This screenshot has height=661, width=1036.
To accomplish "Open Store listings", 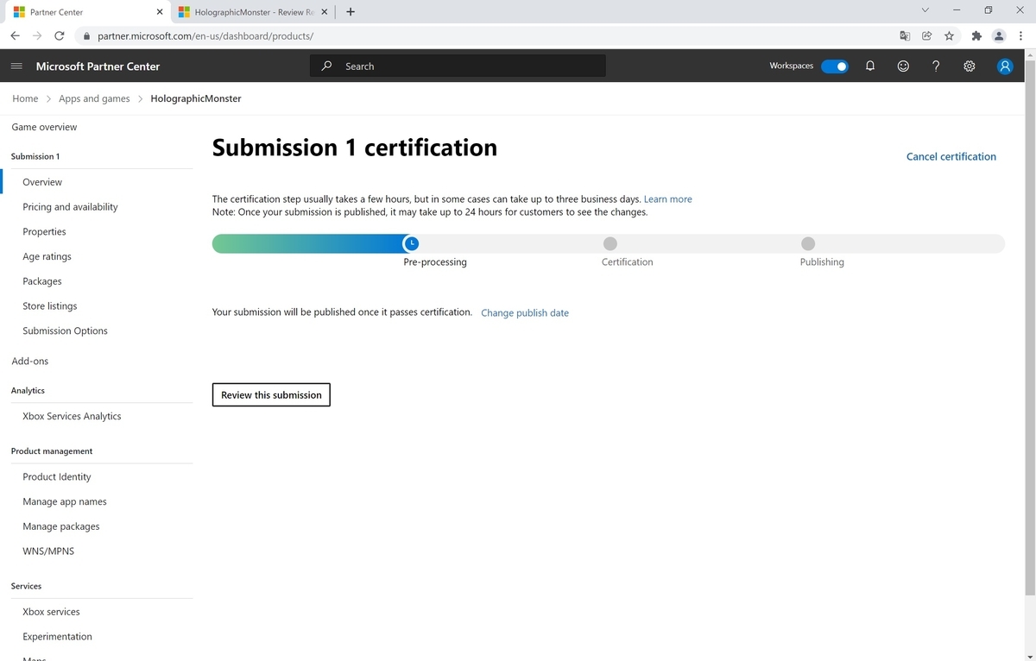I will pos(50,306).
